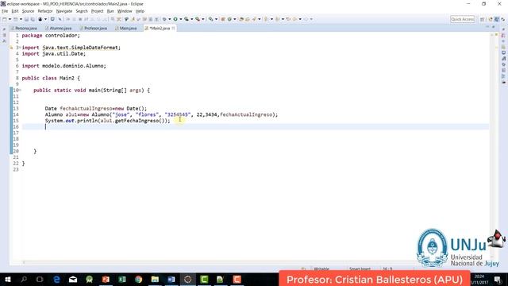Click the Save toolbar icon
The height and width of the screenshot is (286, 508).
point(26,19)
